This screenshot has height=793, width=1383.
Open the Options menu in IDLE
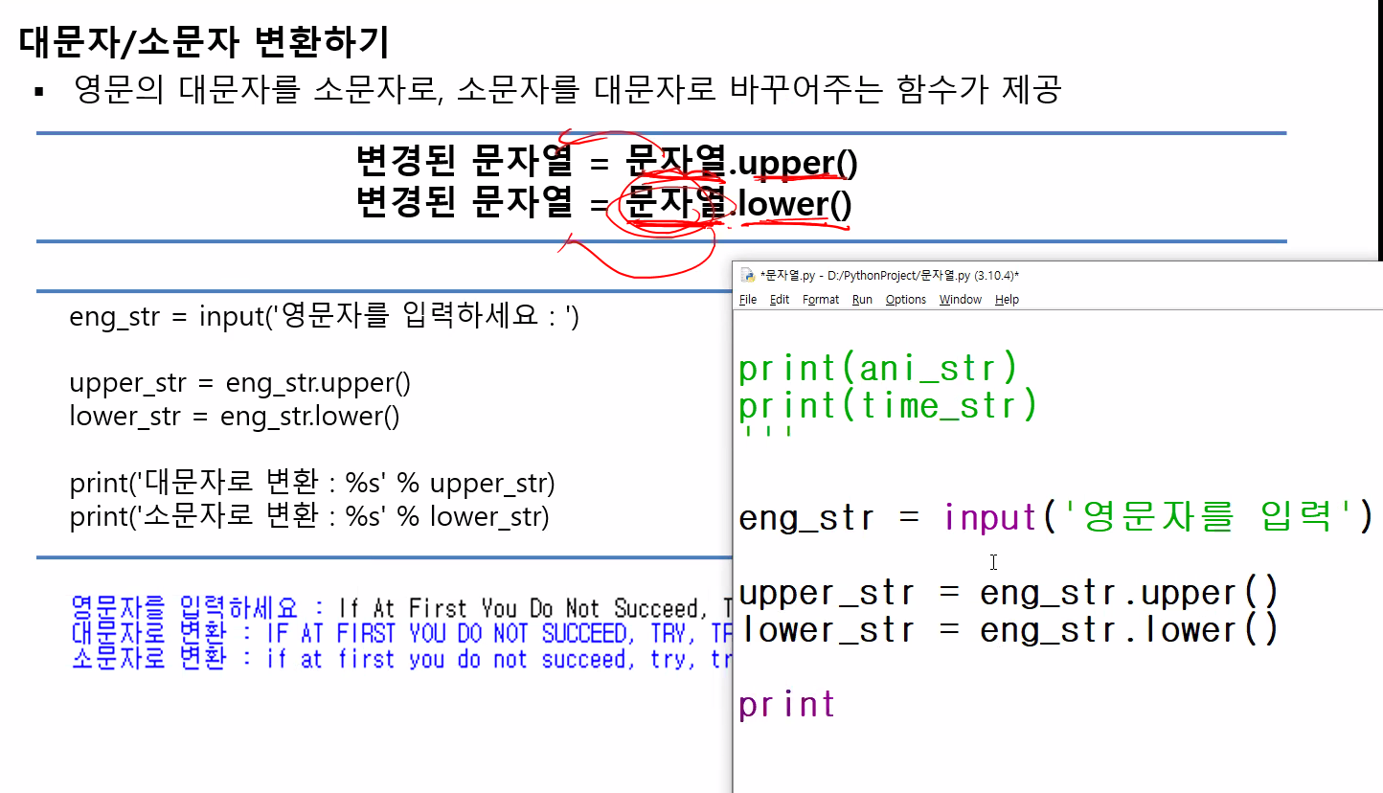coord(906,300)
